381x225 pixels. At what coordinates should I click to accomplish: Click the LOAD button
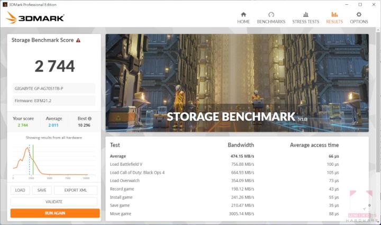(x=20, y=190)
